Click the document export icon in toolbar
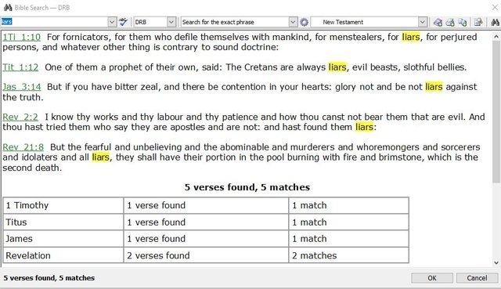 point(478,22)
